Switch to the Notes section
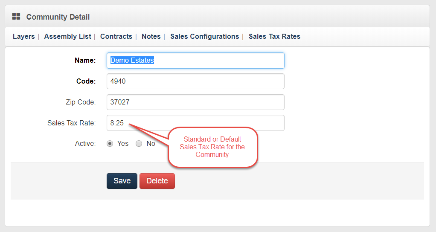Image resolution: width=436 pixels, height=232 pixels. tap(151, 37)
